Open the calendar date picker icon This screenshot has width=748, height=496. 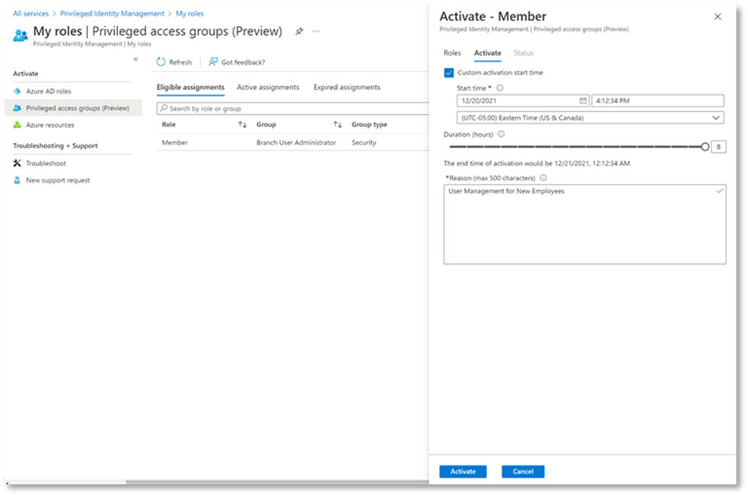[583, 100]
